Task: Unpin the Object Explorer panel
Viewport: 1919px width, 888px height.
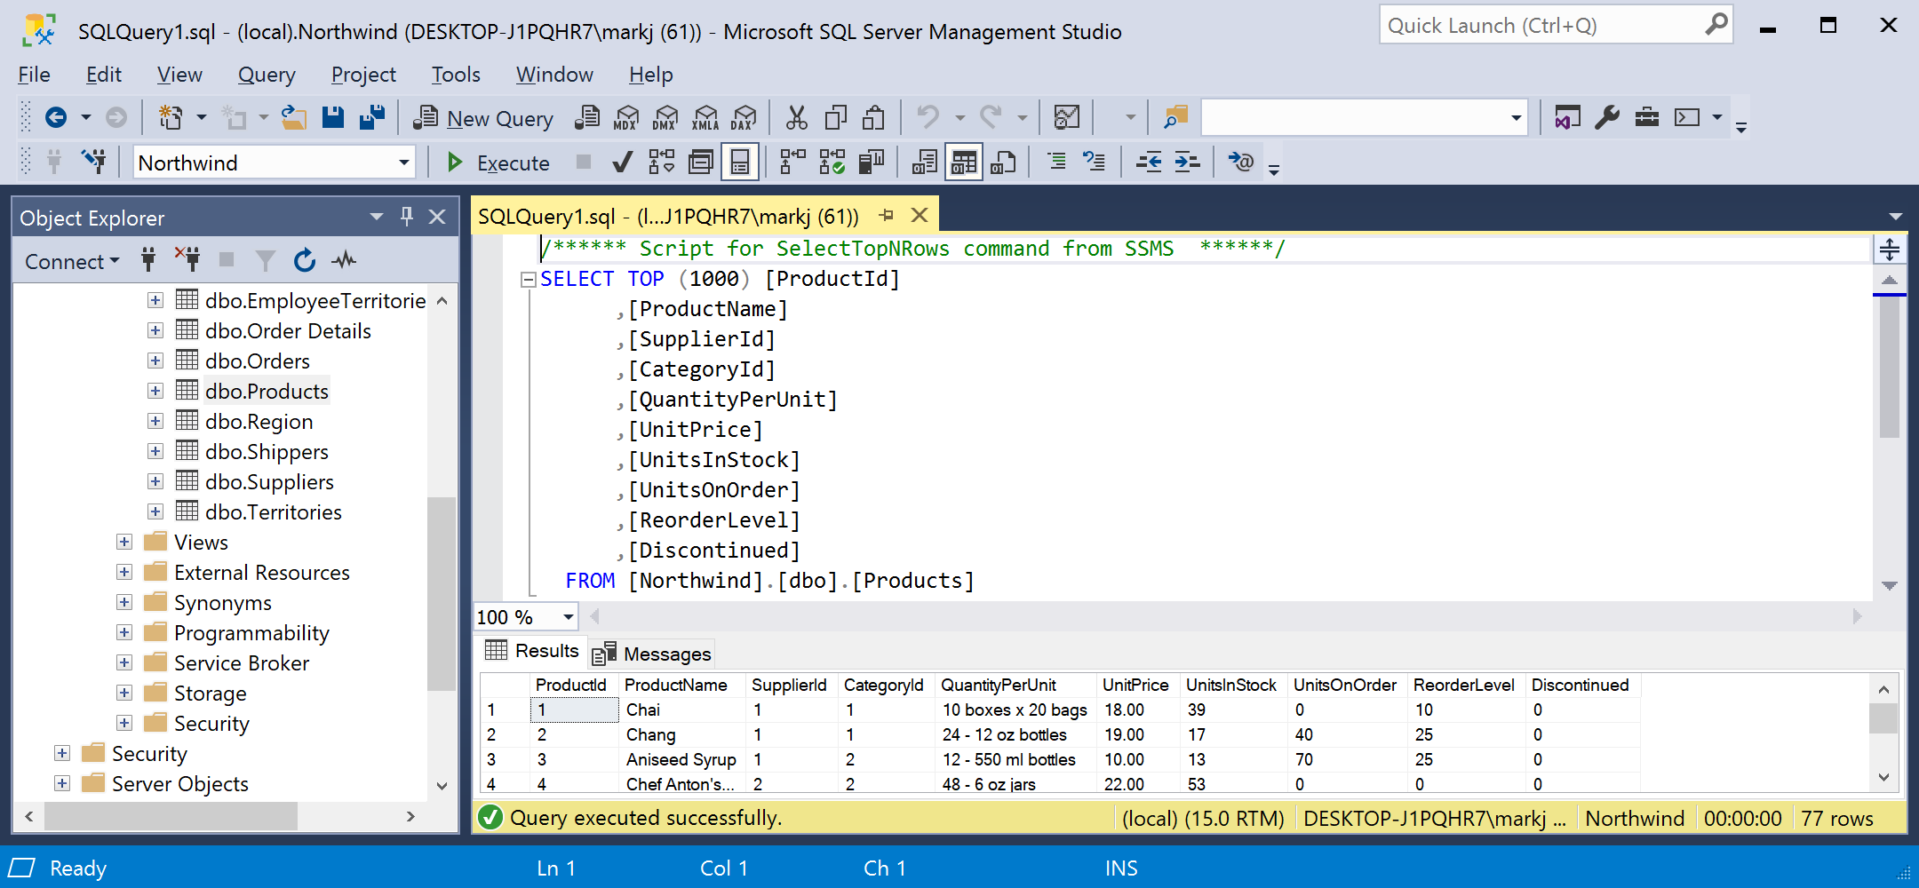Action: 407,217
